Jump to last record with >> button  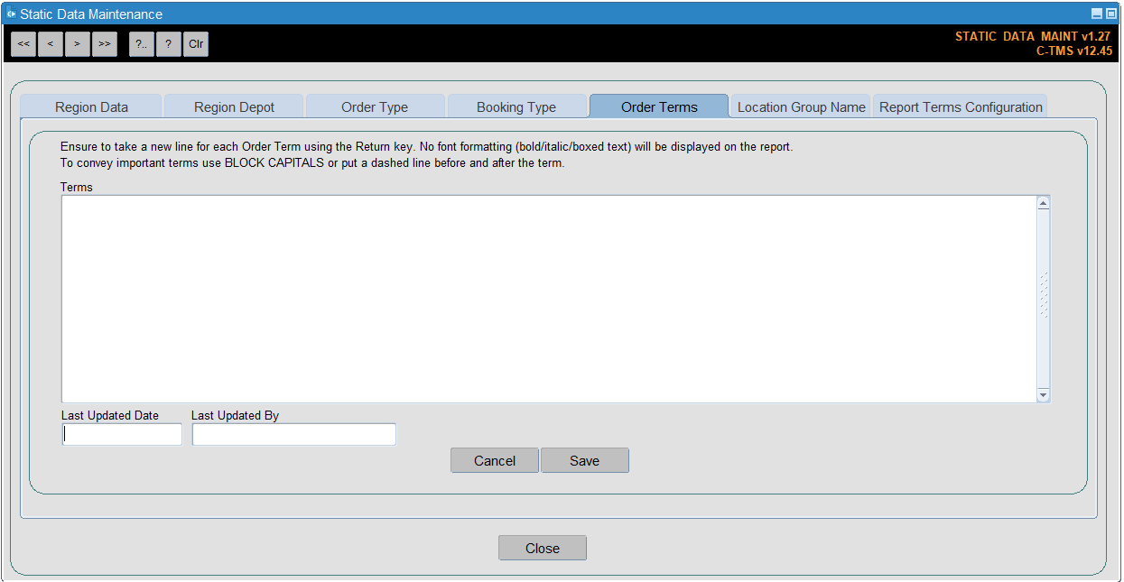pyautogui.click(x=105, y=44)
